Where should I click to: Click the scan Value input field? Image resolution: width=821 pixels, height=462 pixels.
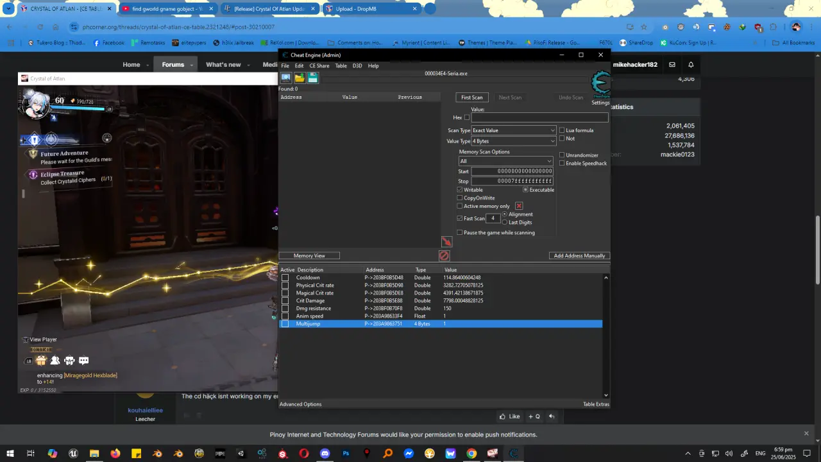point(539,117)
